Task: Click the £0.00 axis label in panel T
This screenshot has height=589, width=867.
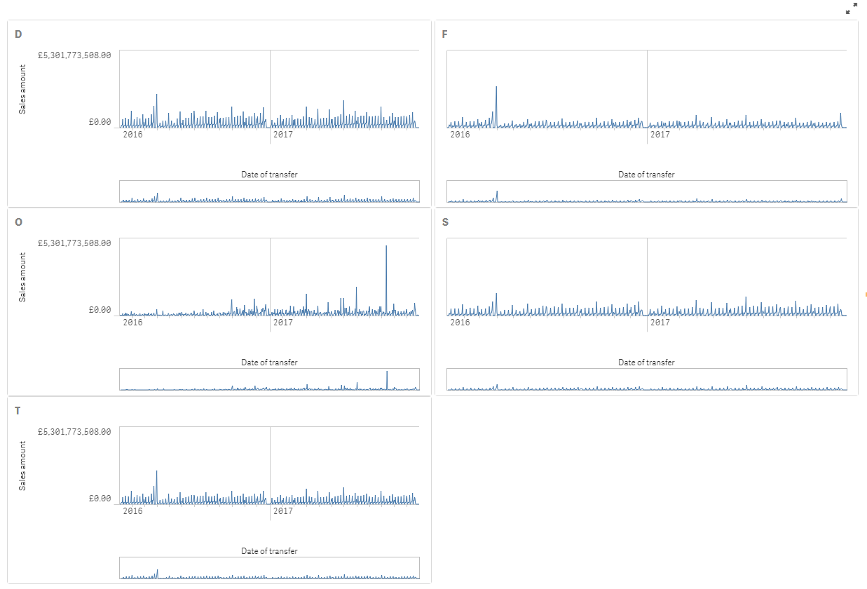Action: pyautogui.click(x=100, y=499)
